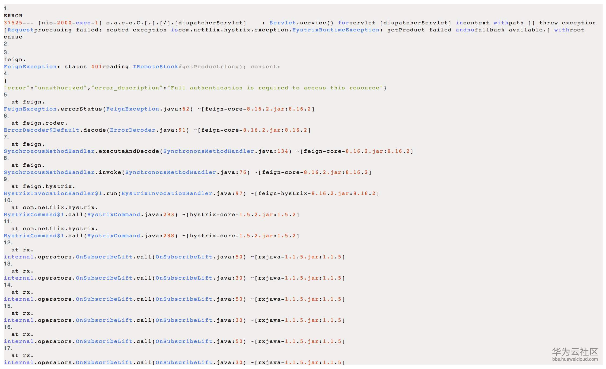Click the "unauthorized" JSON string value
The width and height of the screenshot is (606, 369).
coord(60,88)
